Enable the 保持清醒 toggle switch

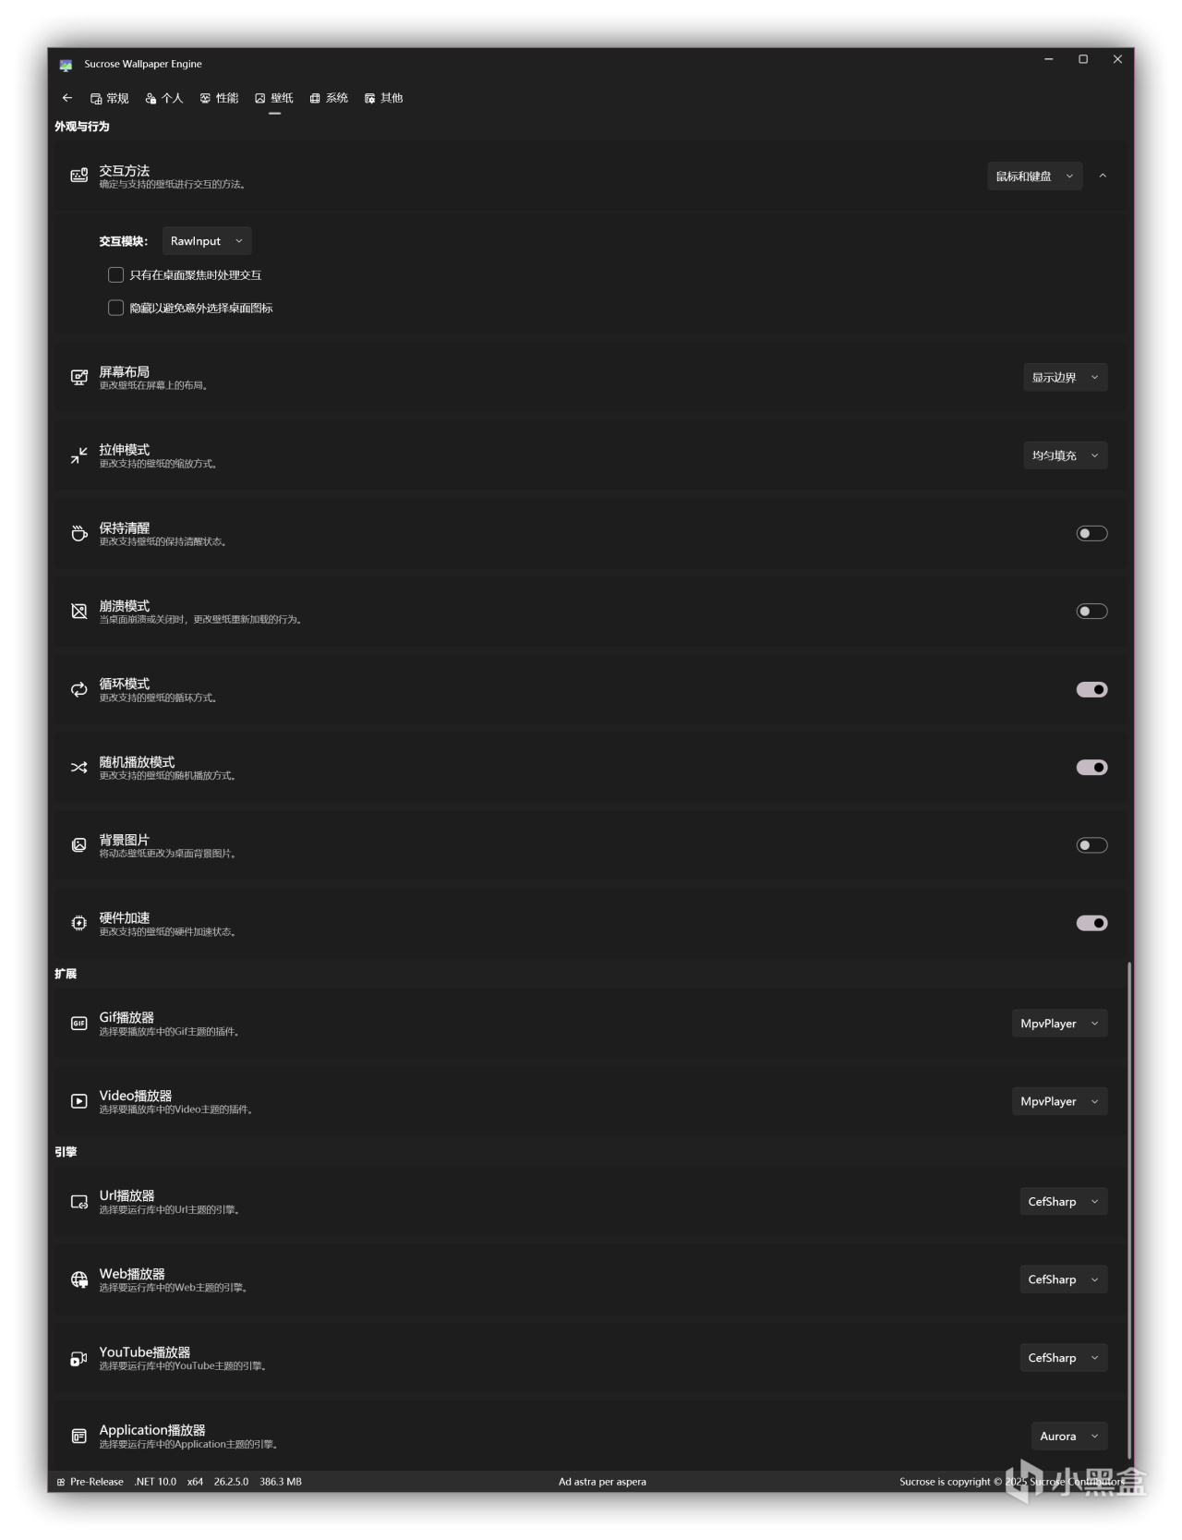pyautogui.click(x=1092, y=533)
